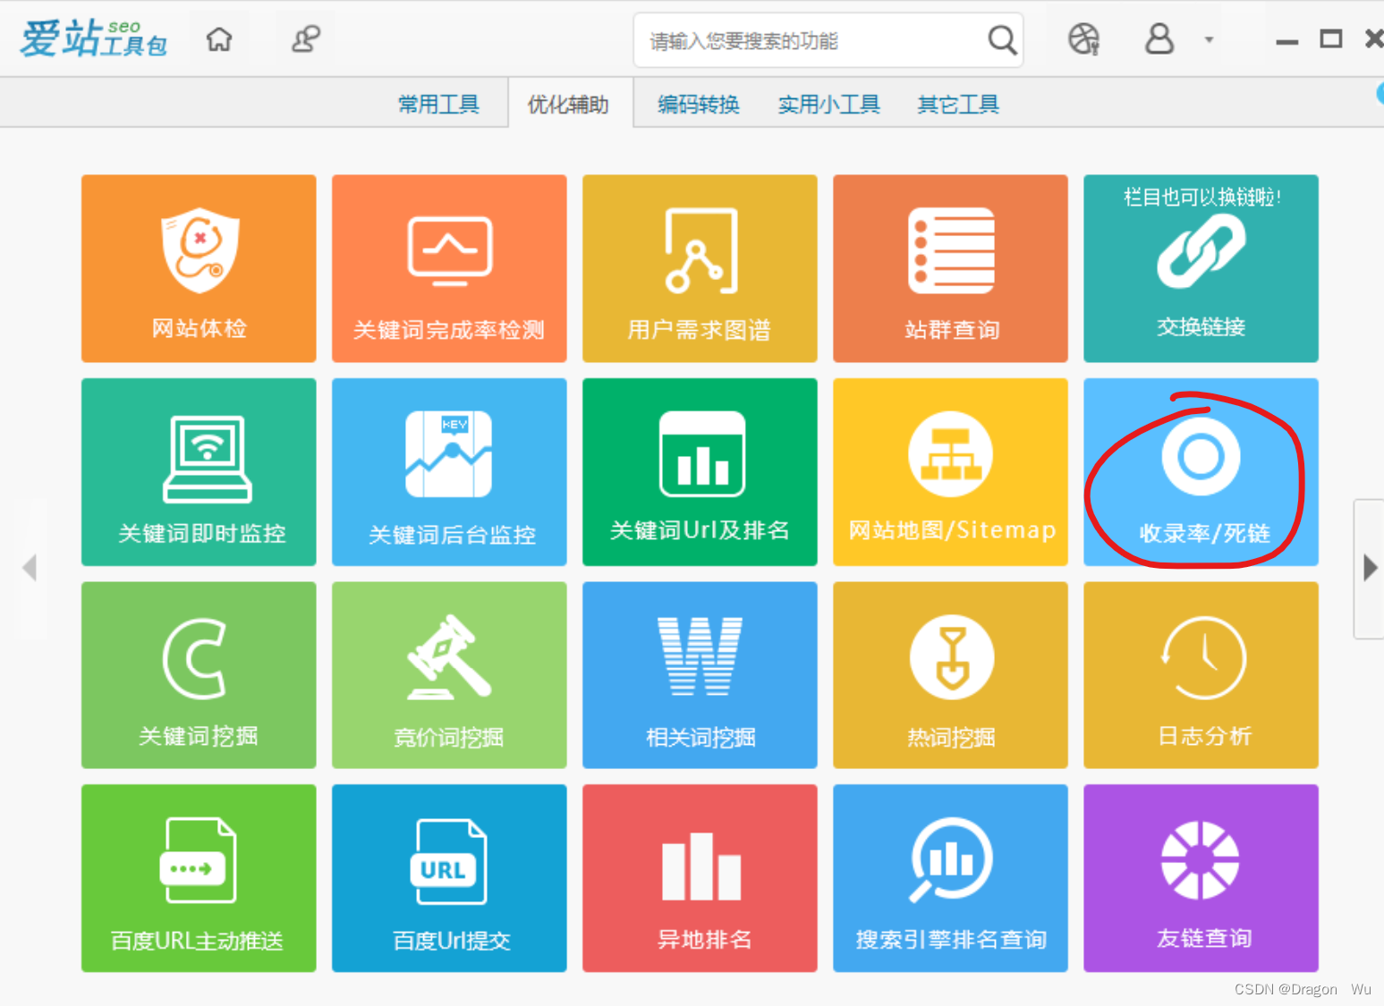Select the 站群查询 tool
The height and width of the screenshot is (1006, 1384).
tap(949, 268)
